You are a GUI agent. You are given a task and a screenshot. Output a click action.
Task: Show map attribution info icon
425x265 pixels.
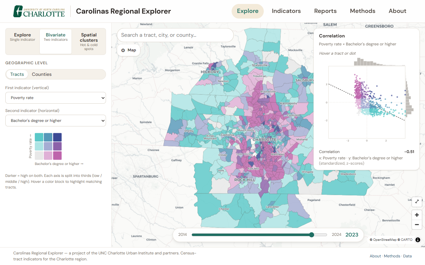(418, 240)
